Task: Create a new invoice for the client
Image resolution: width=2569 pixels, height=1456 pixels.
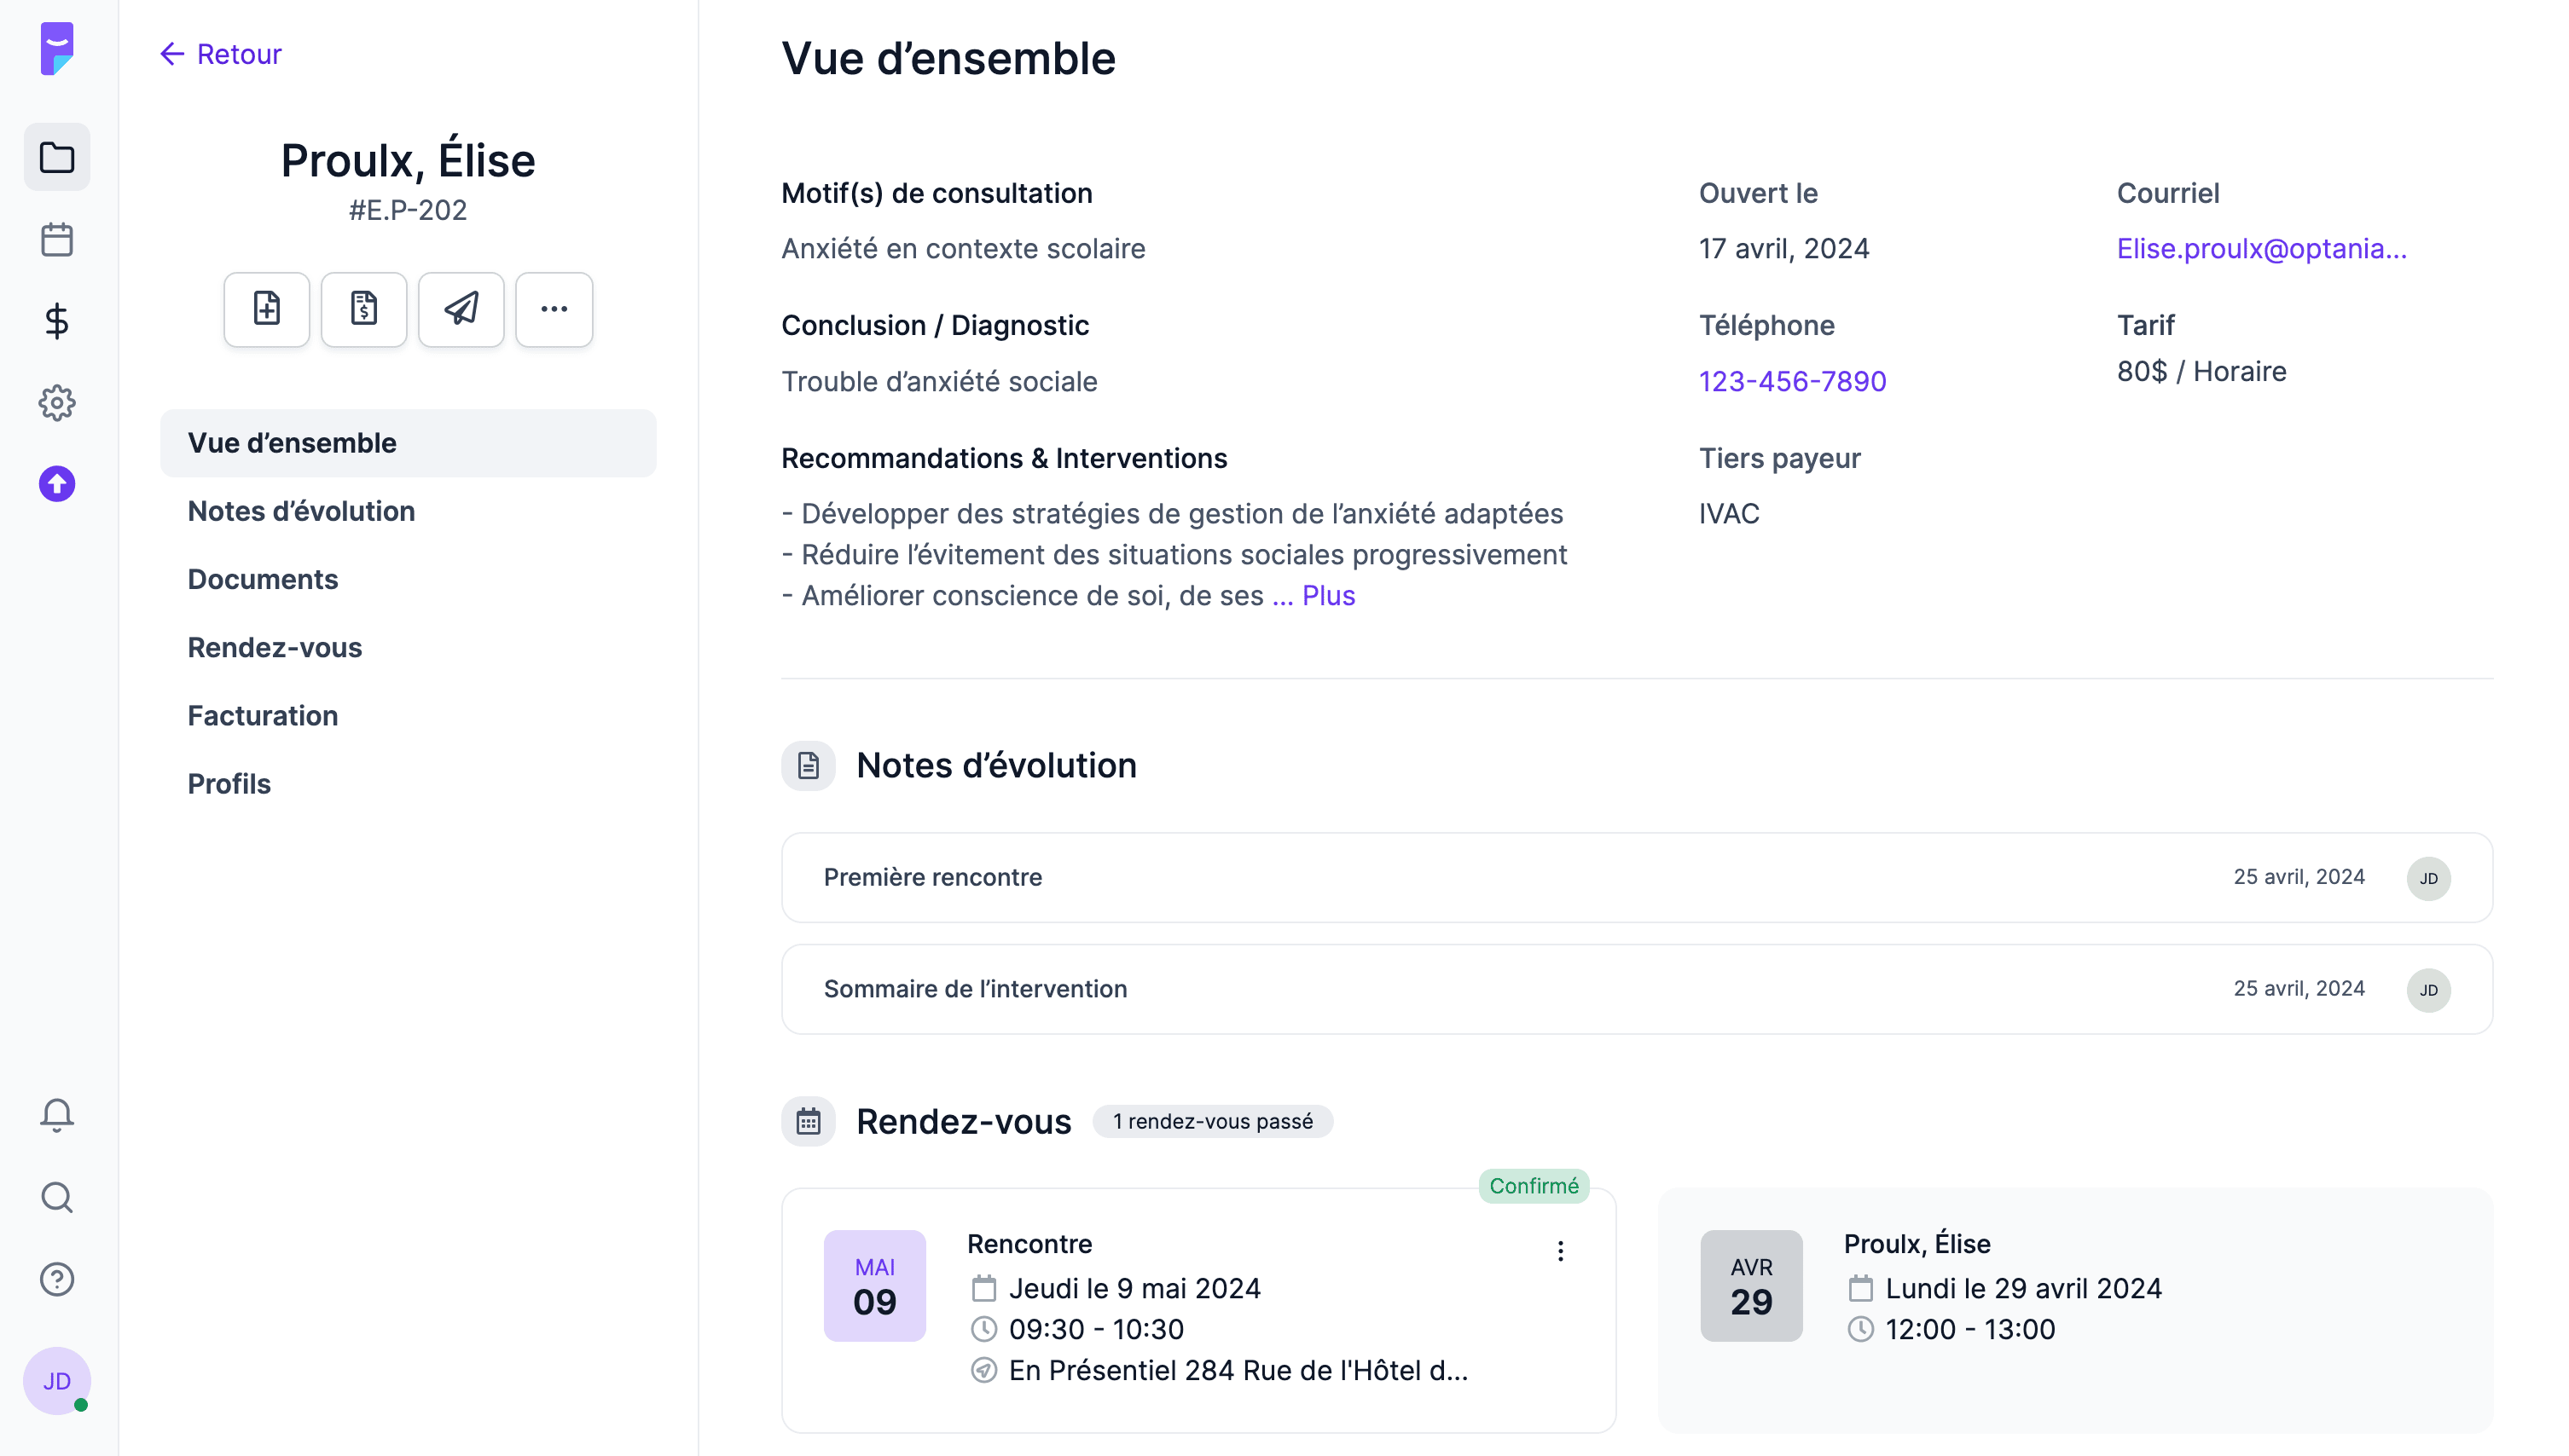Action: (x=363, y=309)
